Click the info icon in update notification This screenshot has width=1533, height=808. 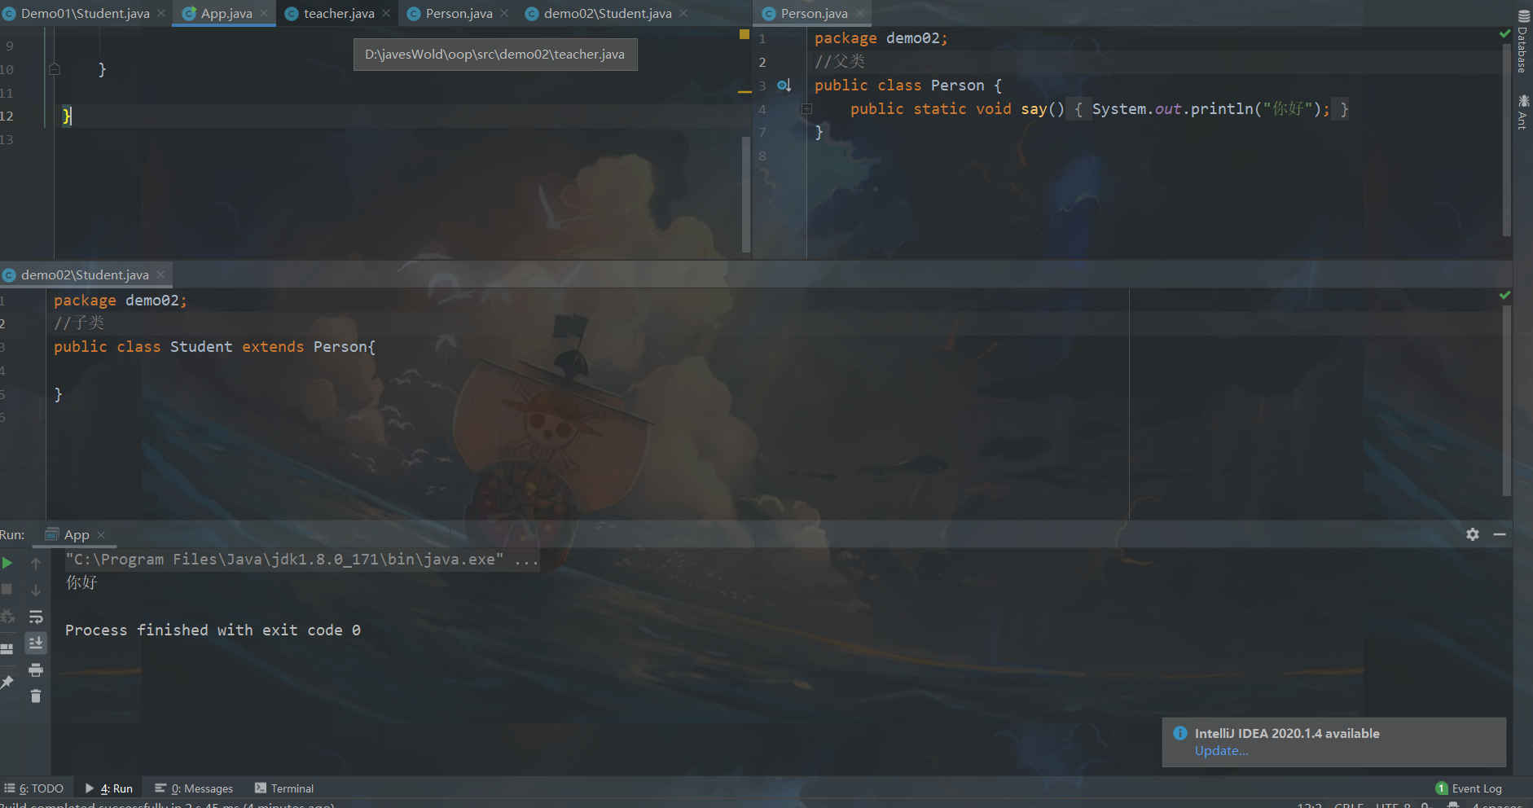point(1180,733)
